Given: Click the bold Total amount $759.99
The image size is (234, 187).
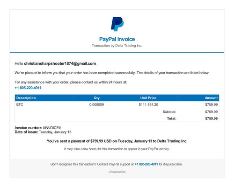Looking at the screenshot, I should click(212, 118).
